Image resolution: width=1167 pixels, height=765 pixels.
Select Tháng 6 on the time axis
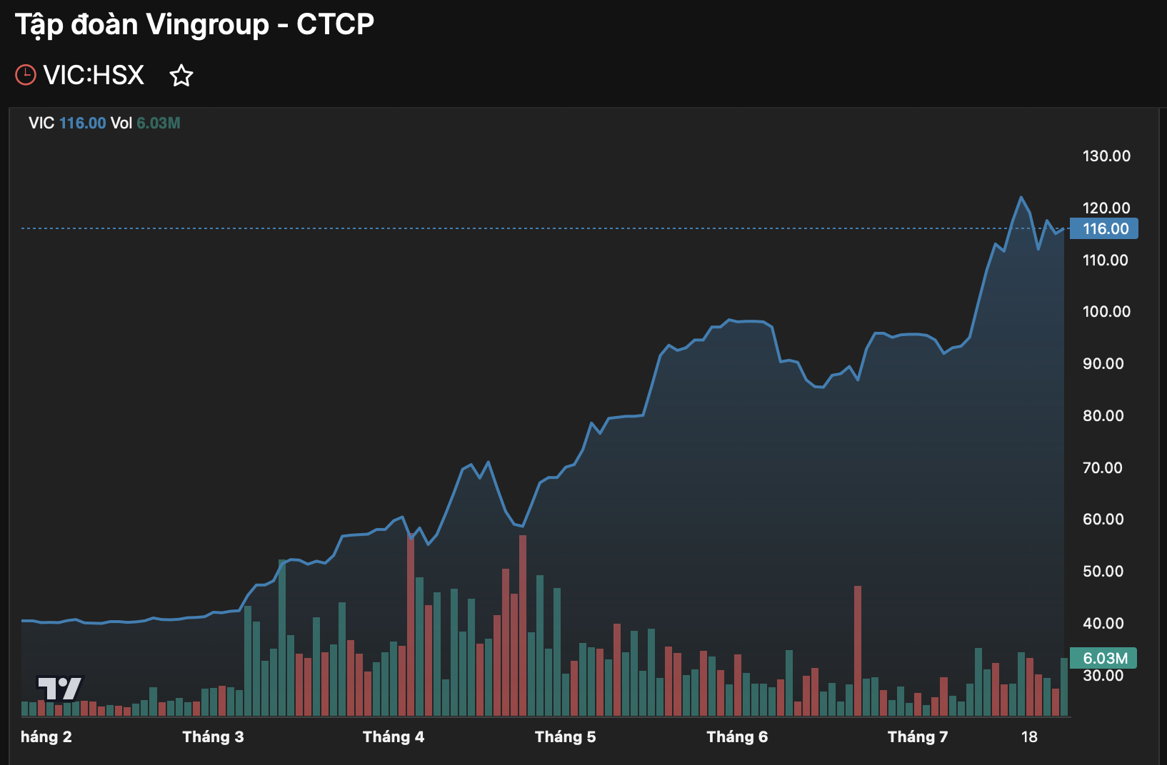[x=737, y=736]
